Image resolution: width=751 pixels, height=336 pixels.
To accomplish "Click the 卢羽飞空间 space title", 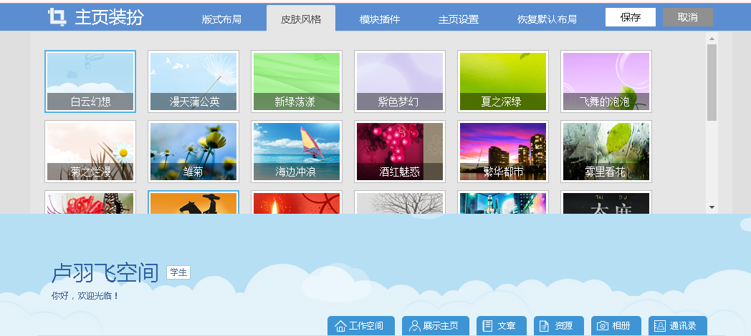I will (105, 273).
